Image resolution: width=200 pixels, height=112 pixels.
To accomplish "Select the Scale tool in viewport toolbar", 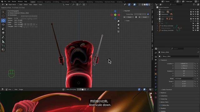I will 3,29.
